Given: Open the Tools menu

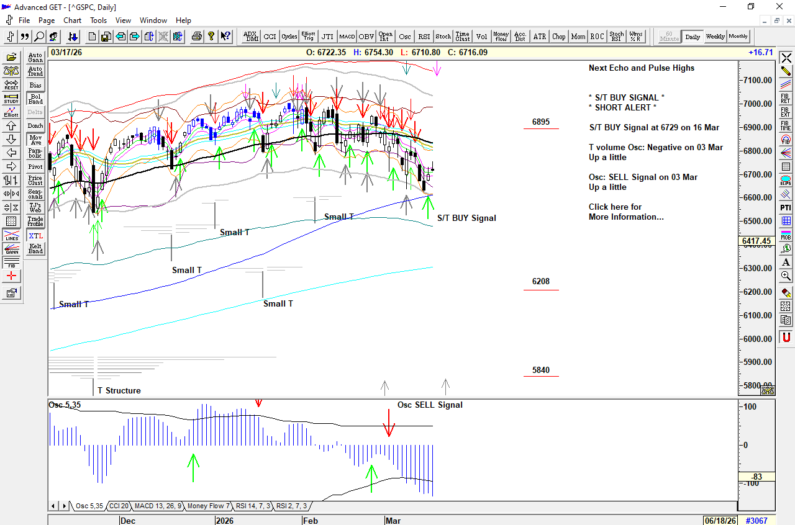Looking at the screenshot, I should [98, 20].
